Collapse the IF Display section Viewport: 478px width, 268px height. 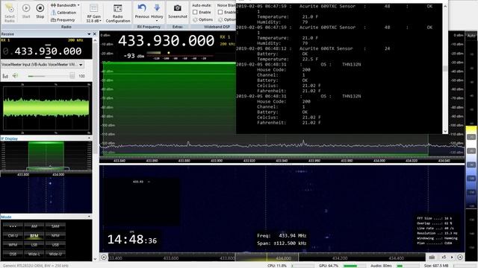pos(89,138)
